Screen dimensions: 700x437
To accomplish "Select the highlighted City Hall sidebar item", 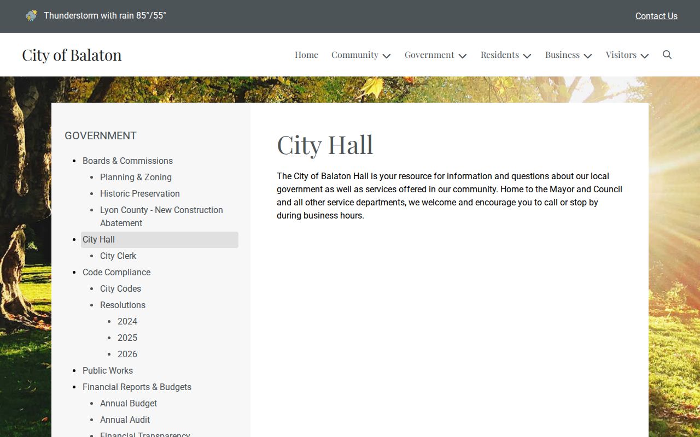I will 160,239.
